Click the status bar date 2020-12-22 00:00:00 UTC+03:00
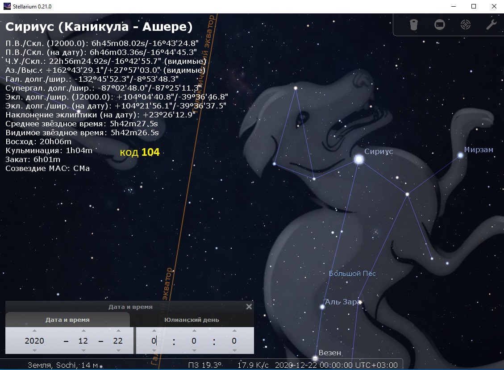The width and height of the screenshot is (504, 370). click(336, 365)
